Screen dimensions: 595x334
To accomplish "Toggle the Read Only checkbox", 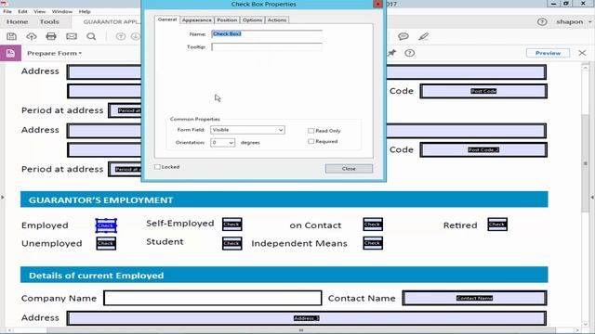I will pos(311,131).
